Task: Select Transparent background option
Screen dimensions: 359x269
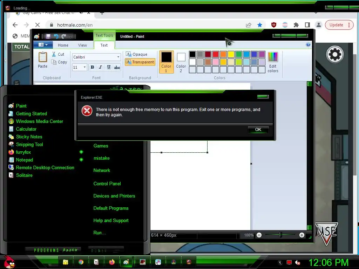Action: tap(140, 62)
